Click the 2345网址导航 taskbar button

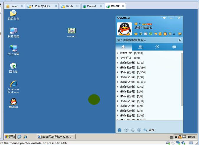tap(56, 137)
